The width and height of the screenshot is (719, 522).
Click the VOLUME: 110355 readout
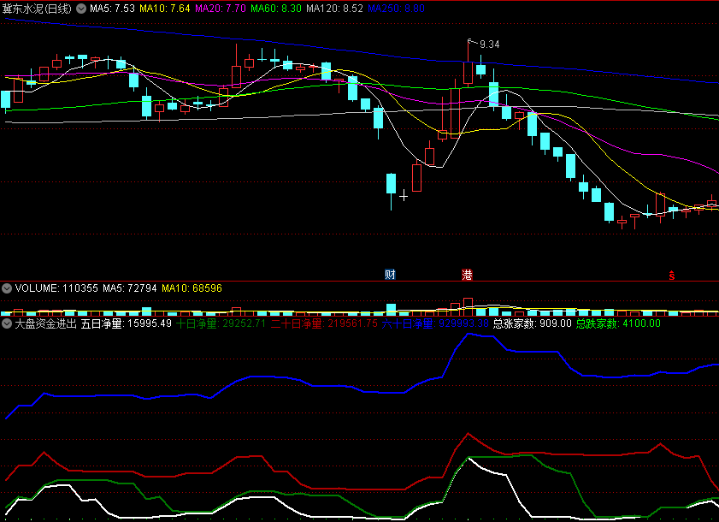56,288
